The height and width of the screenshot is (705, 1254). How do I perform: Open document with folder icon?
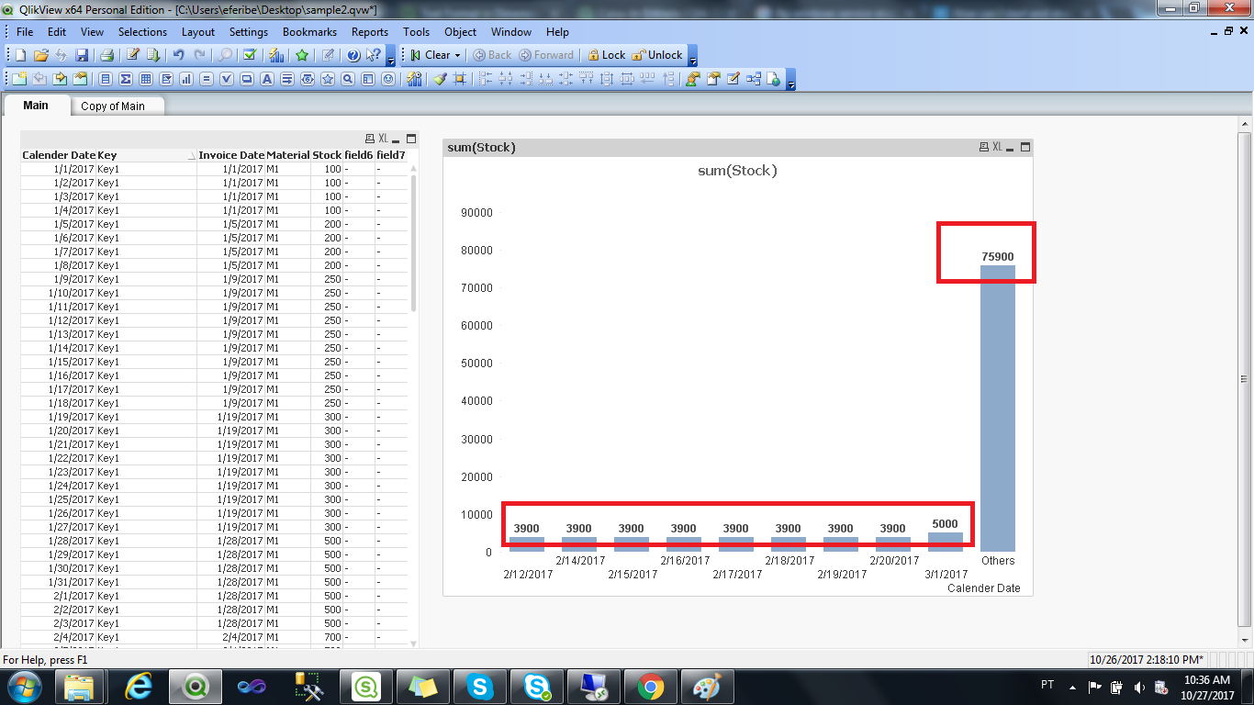(x=40, y=55)
